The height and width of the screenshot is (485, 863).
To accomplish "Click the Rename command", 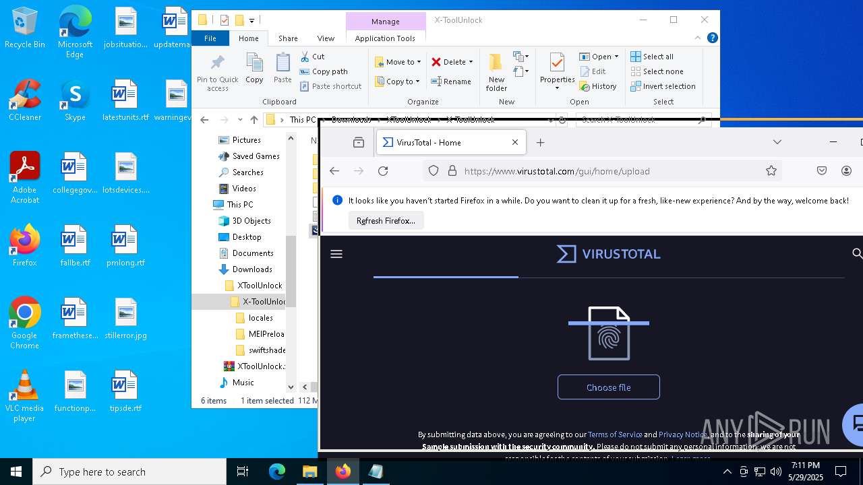I will 451,82.
